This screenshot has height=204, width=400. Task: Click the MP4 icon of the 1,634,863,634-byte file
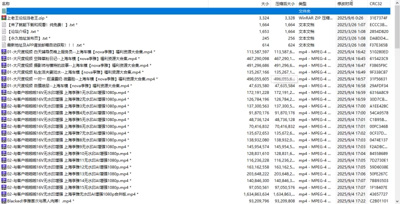3,194
